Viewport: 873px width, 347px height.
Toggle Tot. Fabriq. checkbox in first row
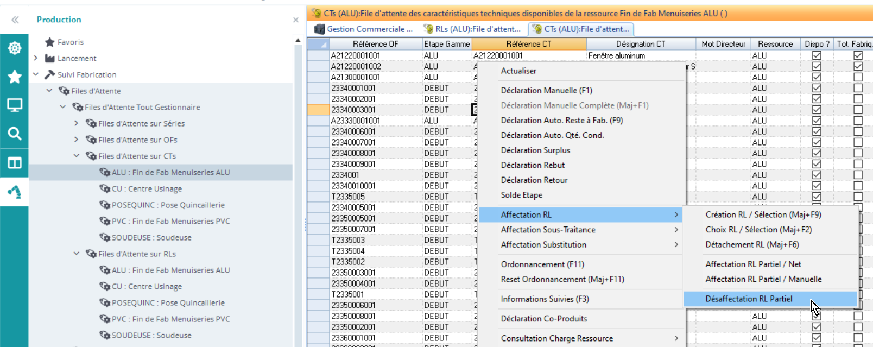(x=858, y=55)
